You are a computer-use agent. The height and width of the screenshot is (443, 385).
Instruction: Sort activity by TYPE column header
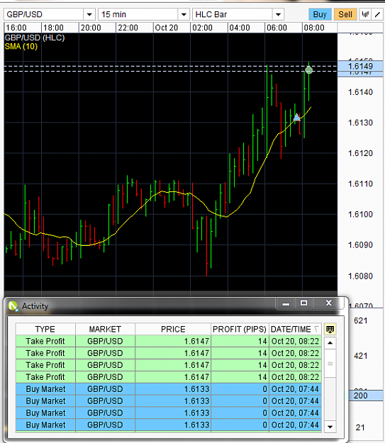click(45, 329)
